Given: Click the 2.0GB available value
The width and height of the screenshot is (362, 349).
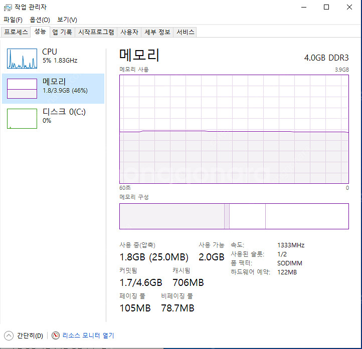Looking at the screenshot, I should [x=212, y=257].
